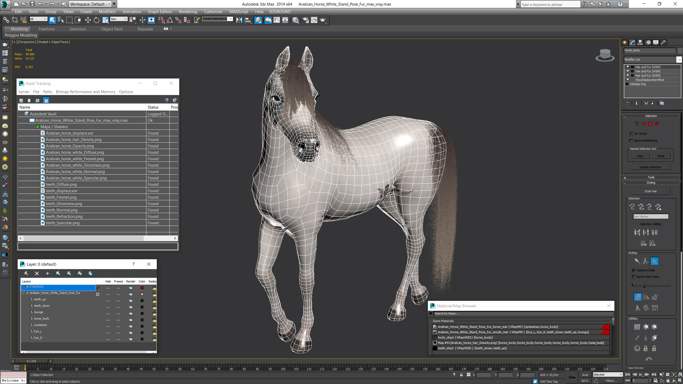This screenshot has height=384, width=683.
Task: Click the Copy named selection button
Action: [x=640, y=156]
